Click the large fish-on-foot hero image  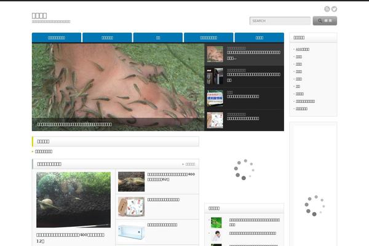click(x=118, y=81)
